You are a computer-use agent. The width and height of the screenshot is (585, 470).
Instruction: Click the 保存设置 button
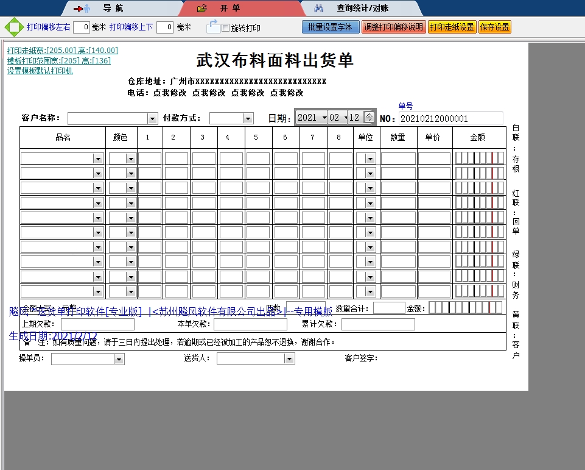[494, 27]
